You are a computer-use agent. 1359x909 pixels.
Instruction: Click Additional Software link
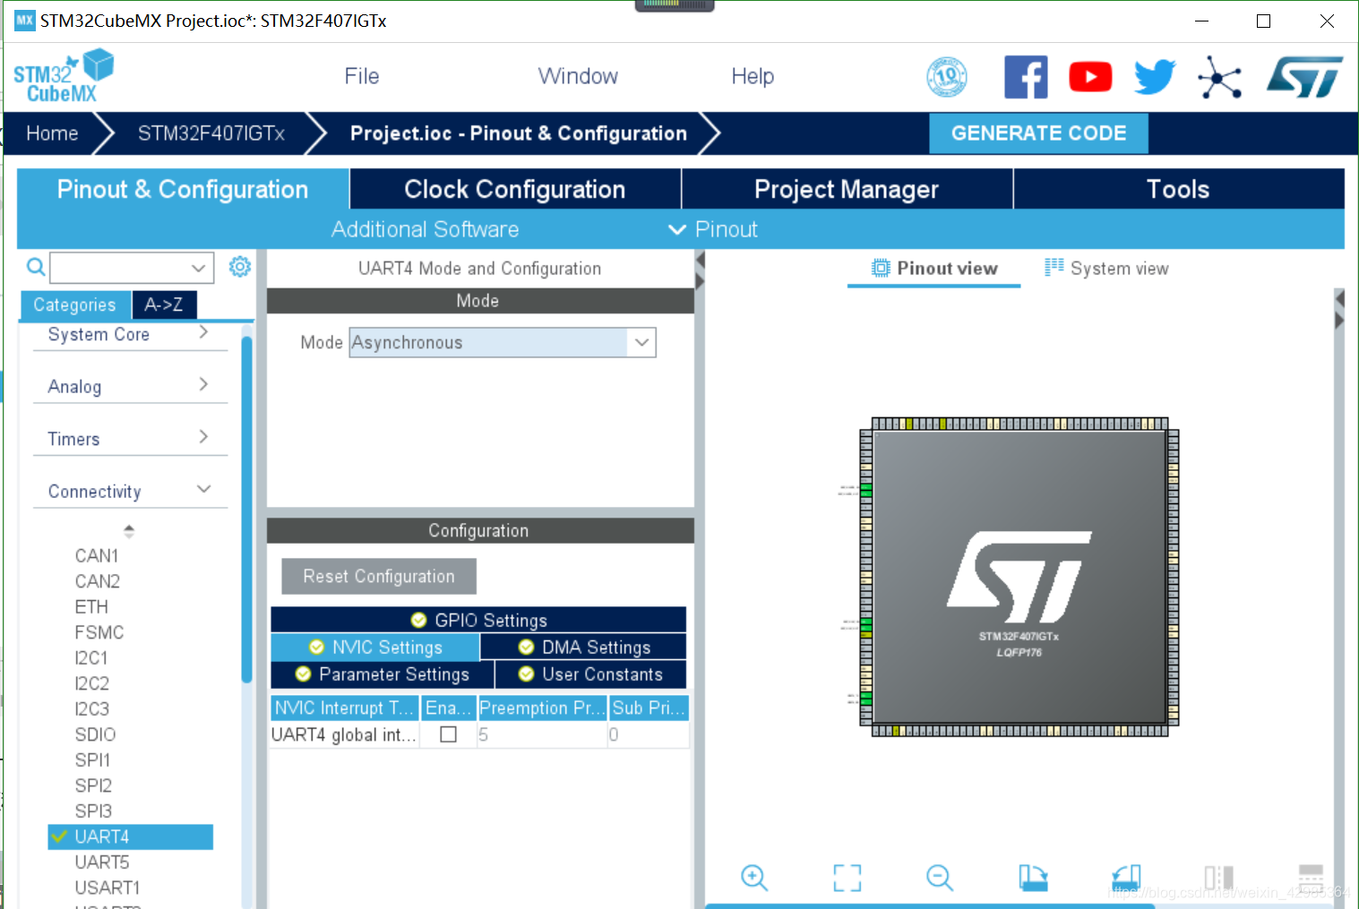click(426, 229)
